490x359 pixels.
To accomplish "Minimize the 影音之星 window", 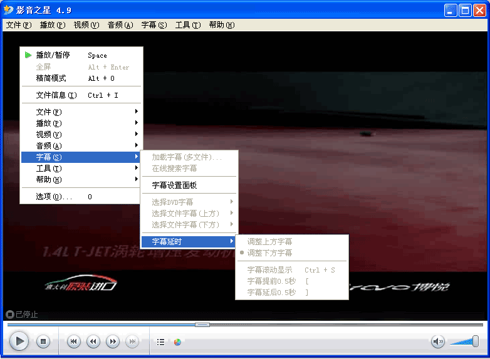I will pos(451,11).
